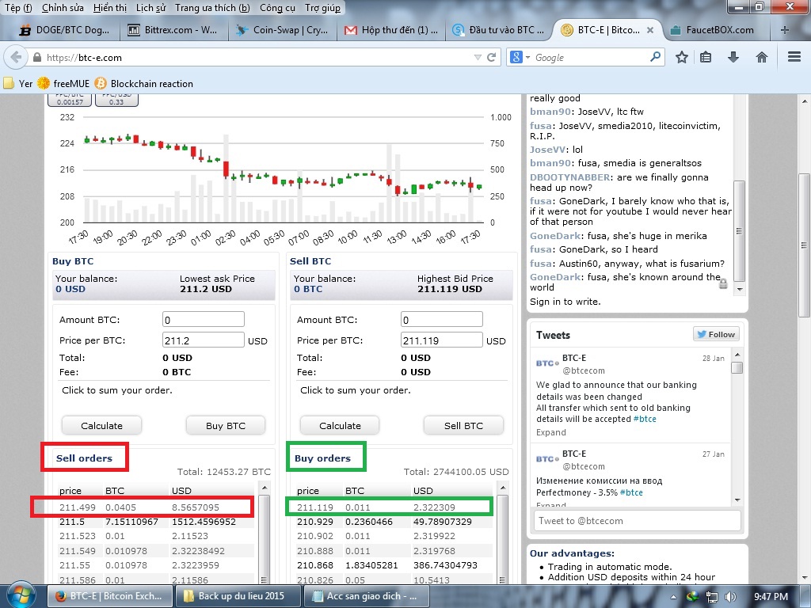Viewport: 811px width, 608px height.
Task: Open the bookmarks list icon
Action: [706, 57]
